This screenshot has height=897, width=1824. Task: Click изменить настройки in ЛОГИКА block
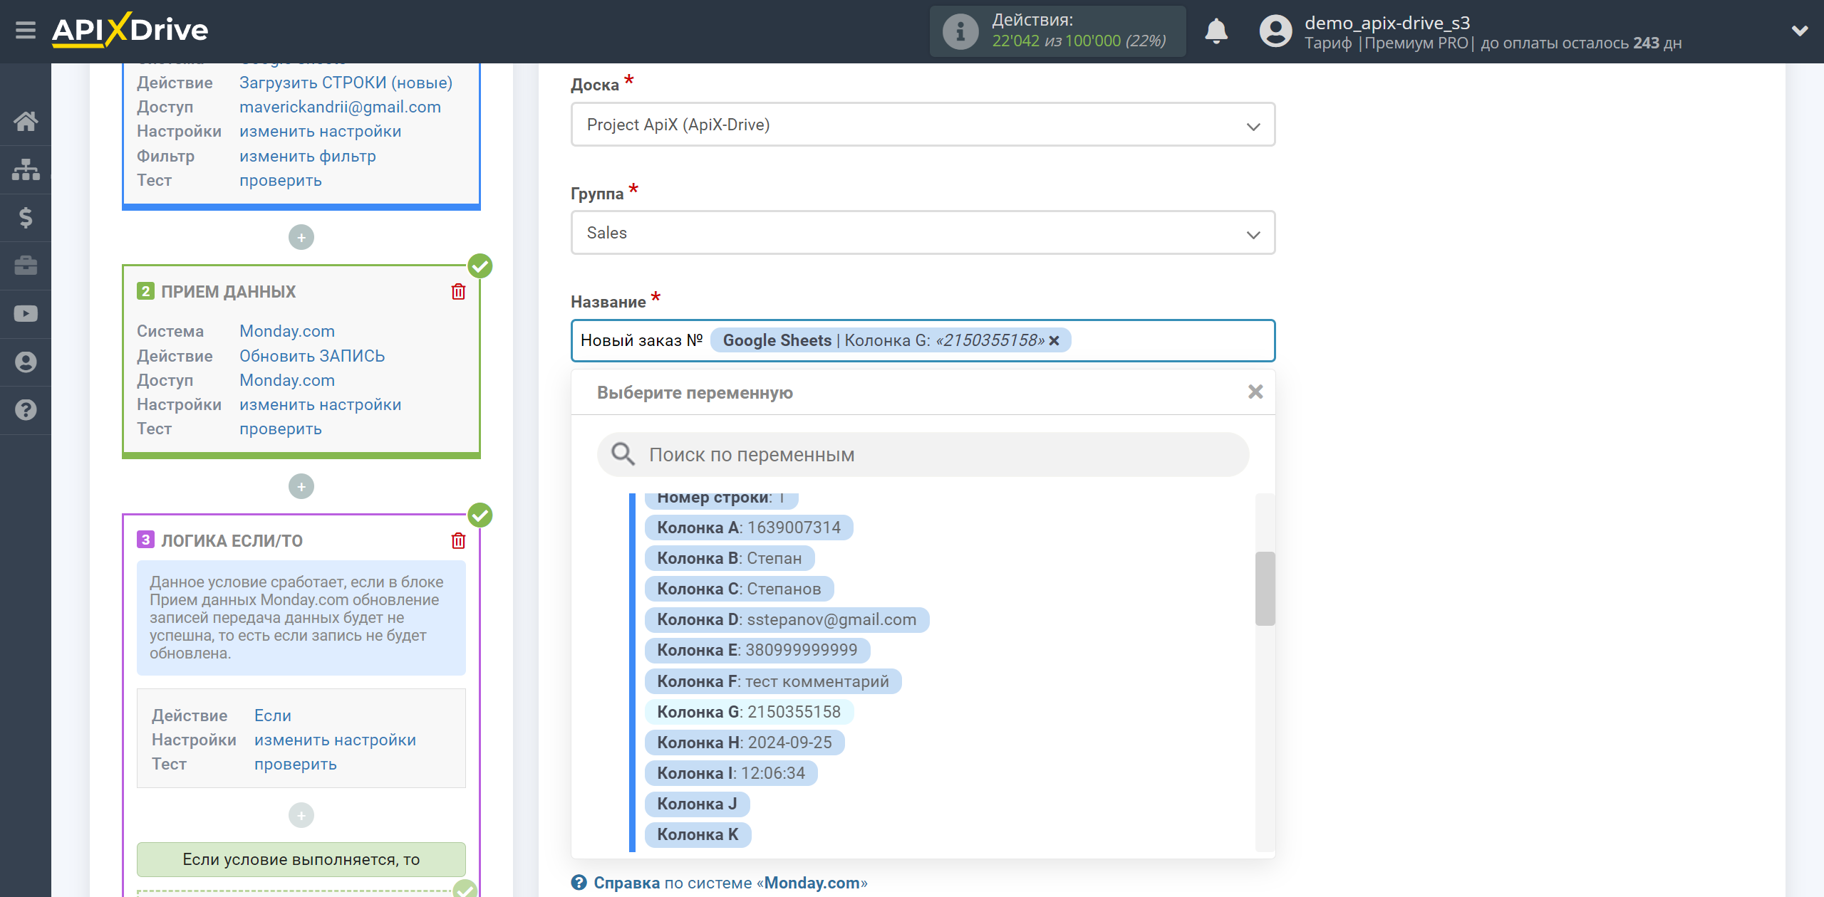click(335, 740)
